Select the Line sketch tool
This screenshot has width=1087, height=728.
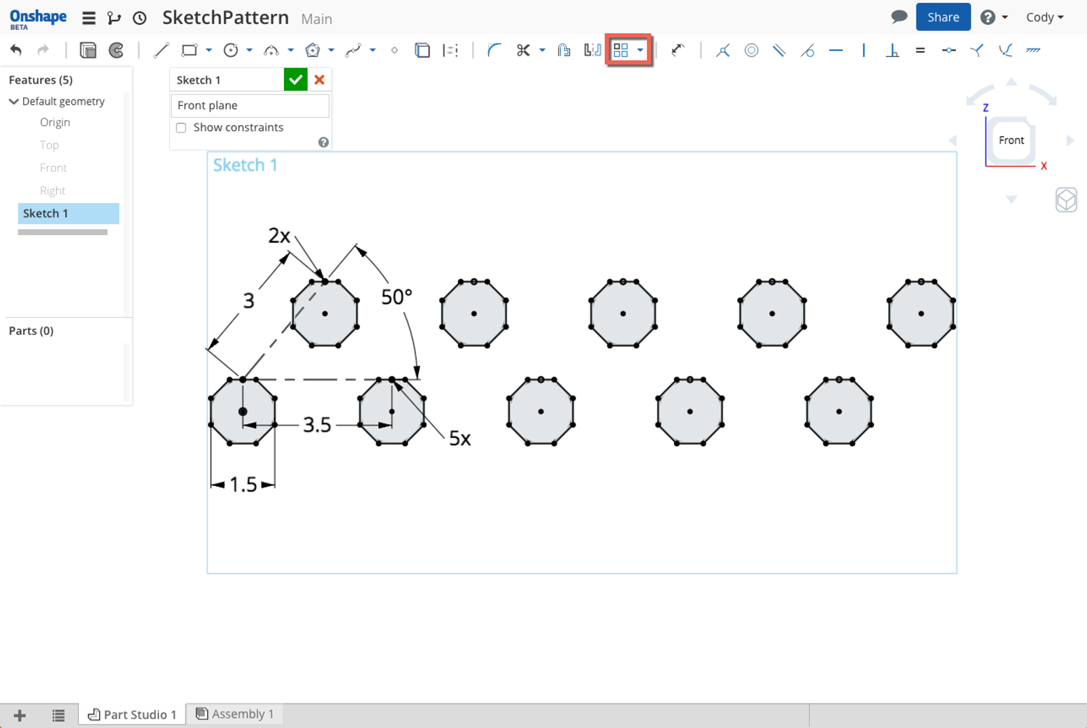click(161, 50)
